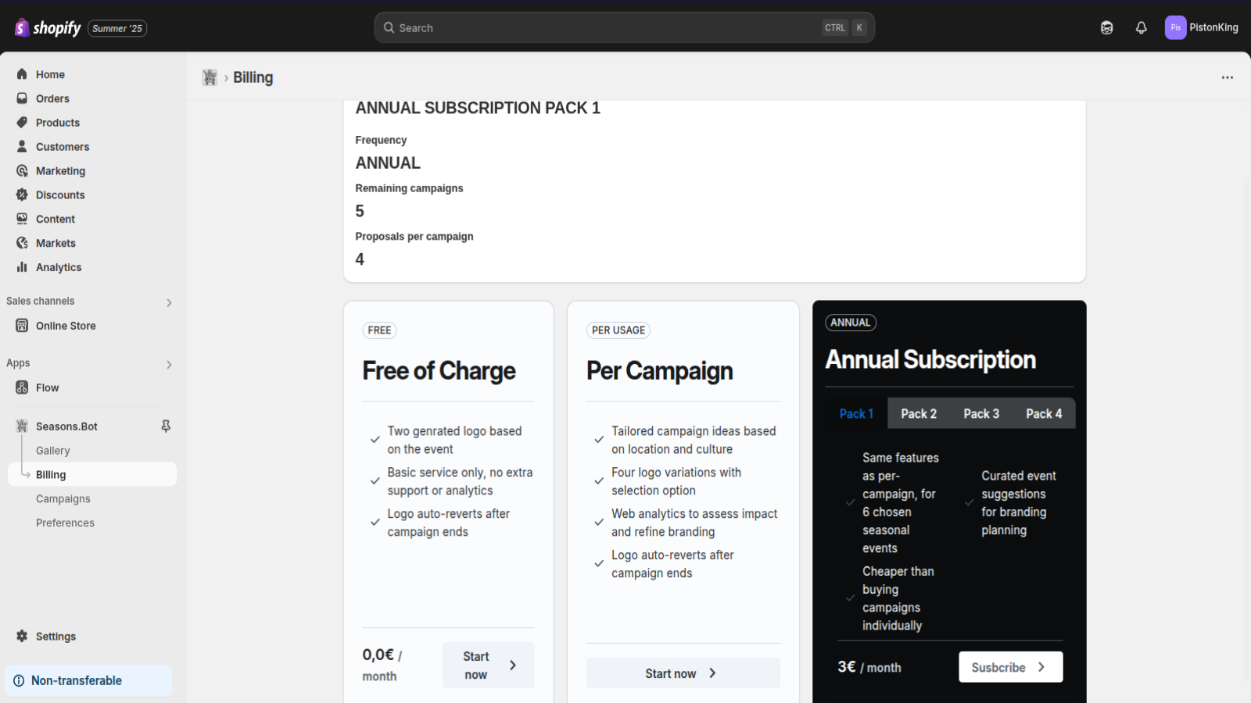This screenshot has height=703, width=1251.
Task: Open Campaigns under Seasons.Bot
Action: (x=63, y=499)
